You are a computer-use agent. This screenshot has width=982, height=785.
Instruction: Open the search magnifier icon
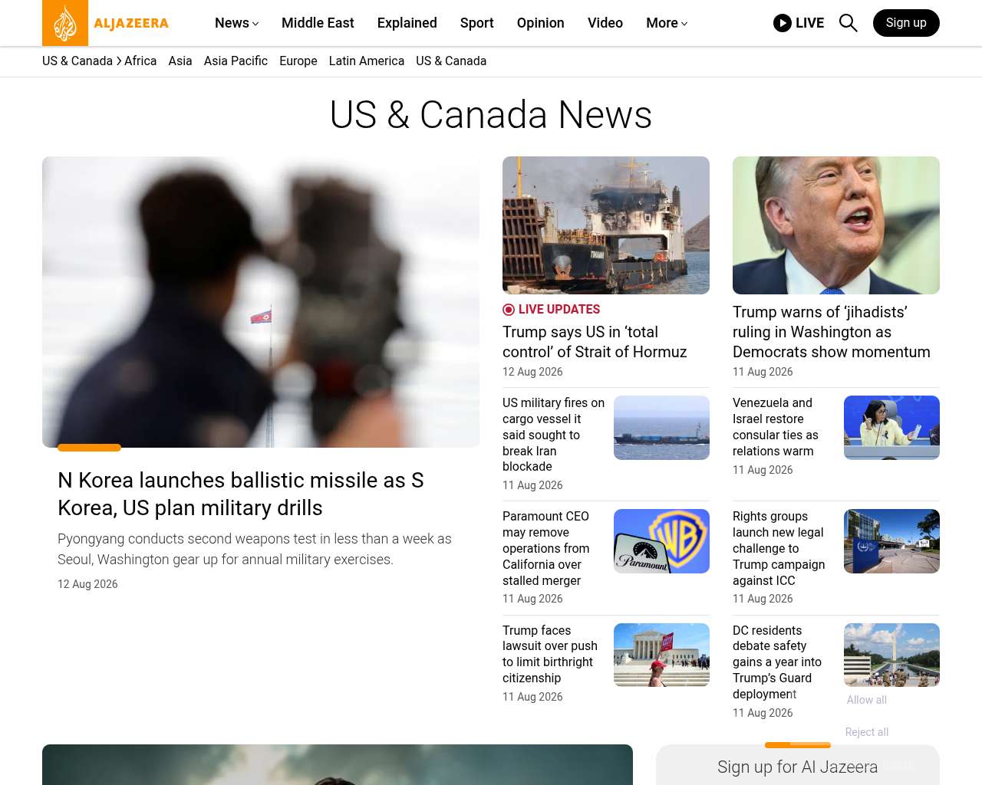click(848, 23)
